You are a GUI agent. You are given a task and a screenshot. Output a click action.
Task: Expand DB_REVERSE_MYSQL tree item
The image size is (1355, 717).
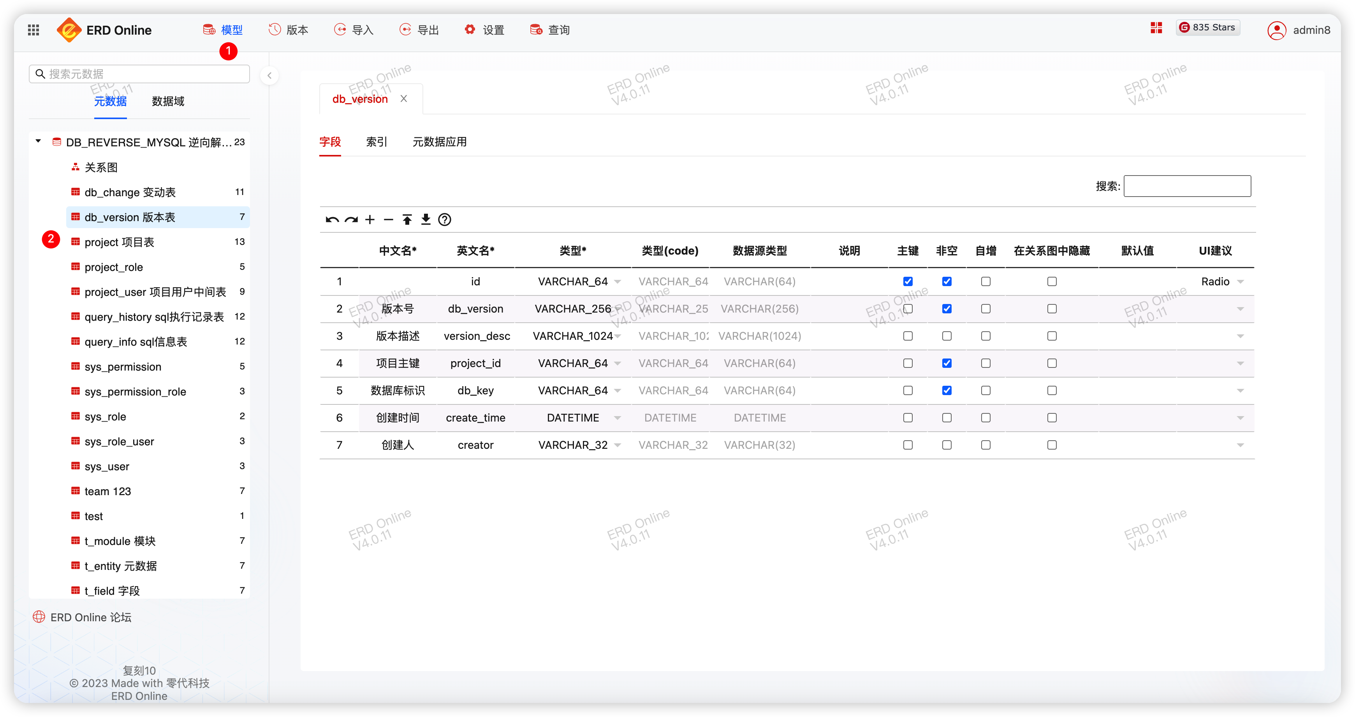pos(39,142)
